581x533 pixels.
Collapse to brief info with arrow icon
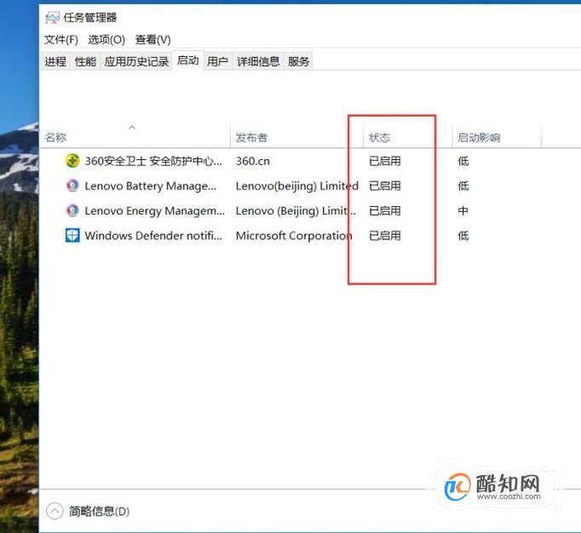click(55, 511)
